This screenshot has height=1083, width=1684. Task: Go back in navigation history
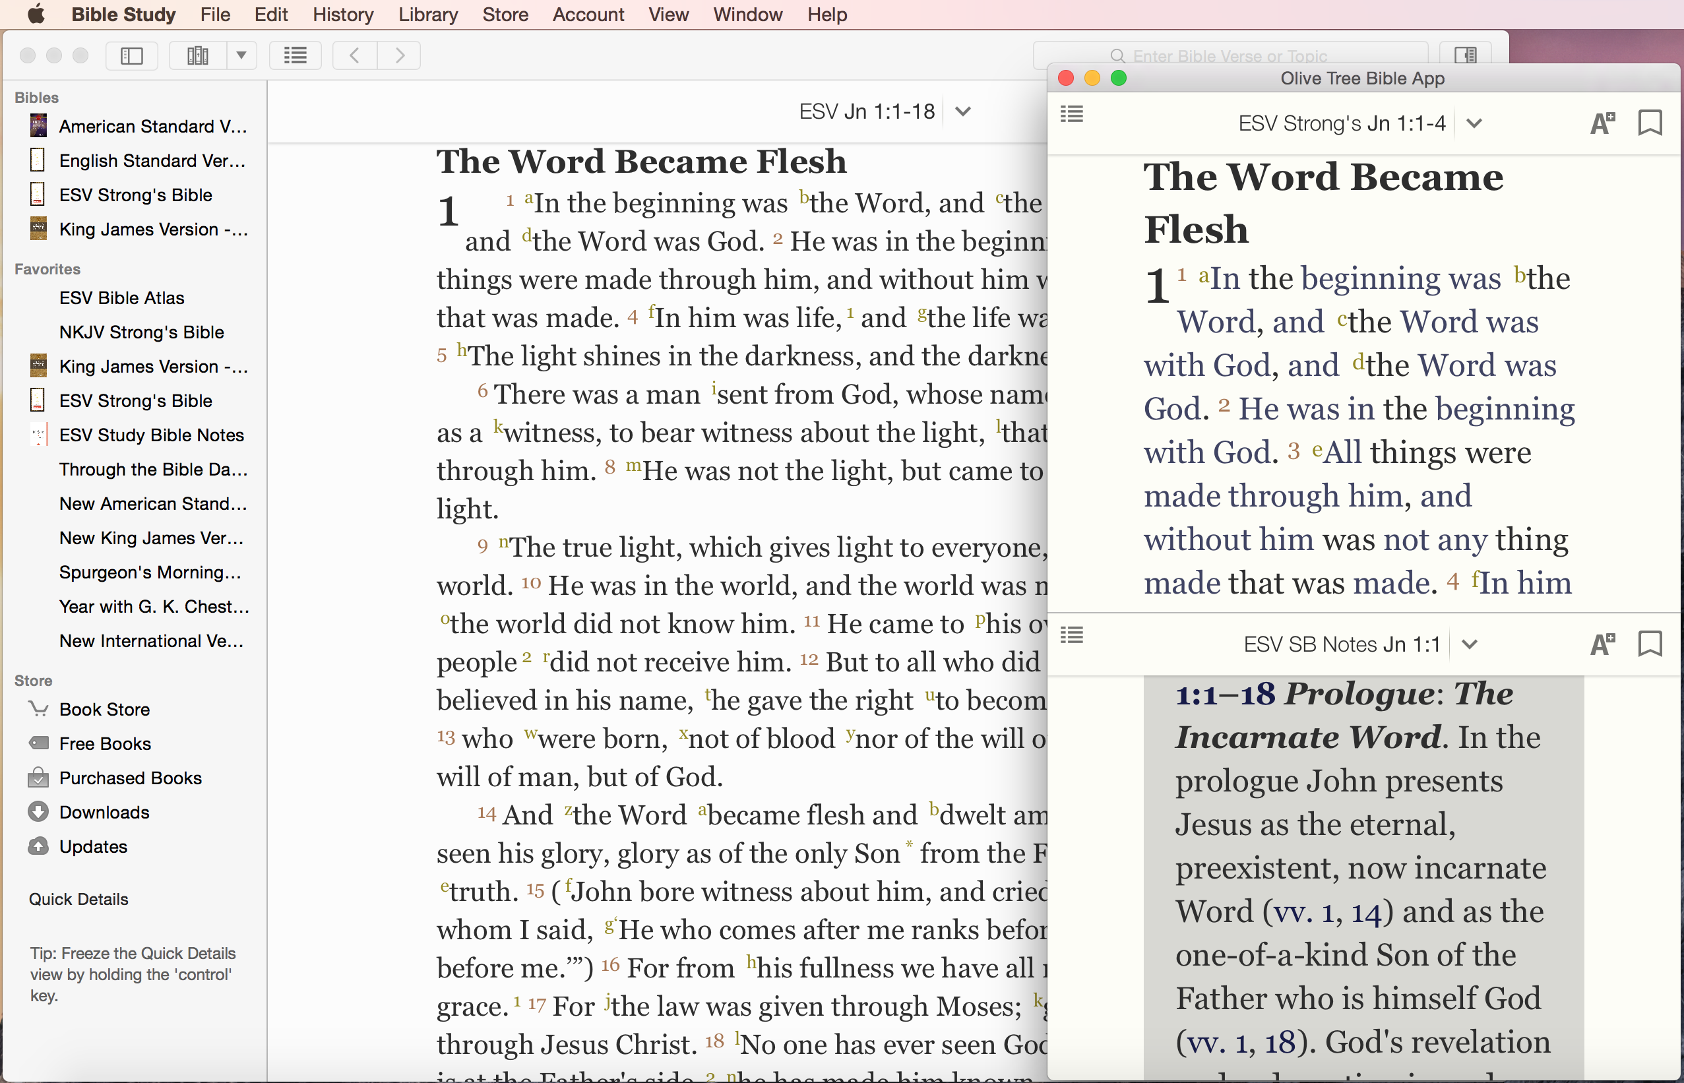pyautogui.click(x=355, y=55)
